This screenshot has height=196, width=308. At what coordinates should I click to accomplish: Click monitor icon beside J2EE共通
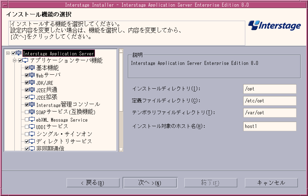click(x=32, y=90)
